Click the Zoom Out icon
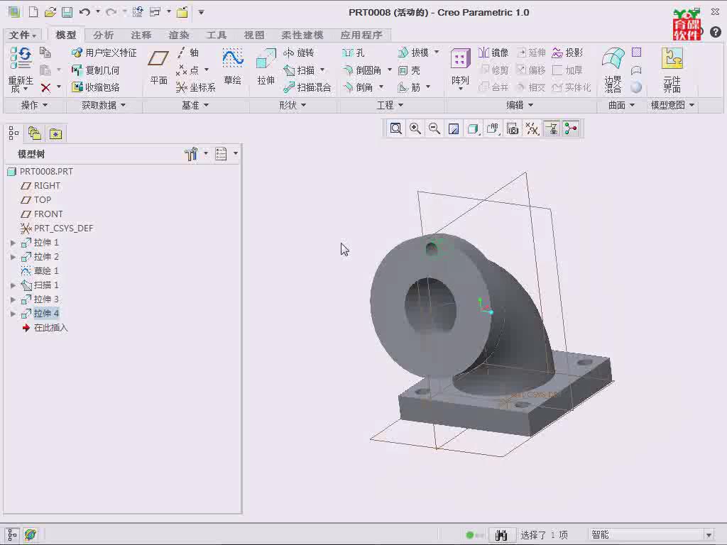The height and width of the screenshot is (545, 727). [x=434, y=128]
